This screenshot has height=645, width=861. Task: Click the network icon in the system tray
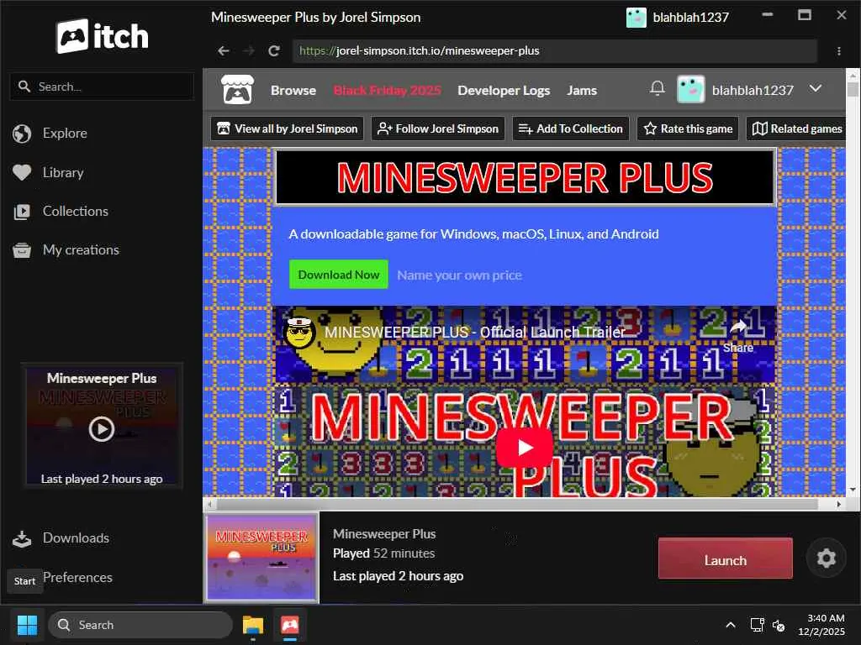(x=758, y=625)
